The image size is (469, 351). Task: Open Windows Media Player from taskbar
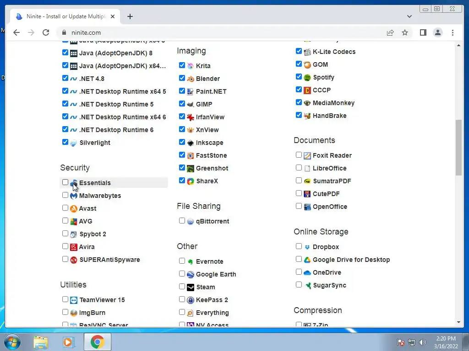coord(69,342)
